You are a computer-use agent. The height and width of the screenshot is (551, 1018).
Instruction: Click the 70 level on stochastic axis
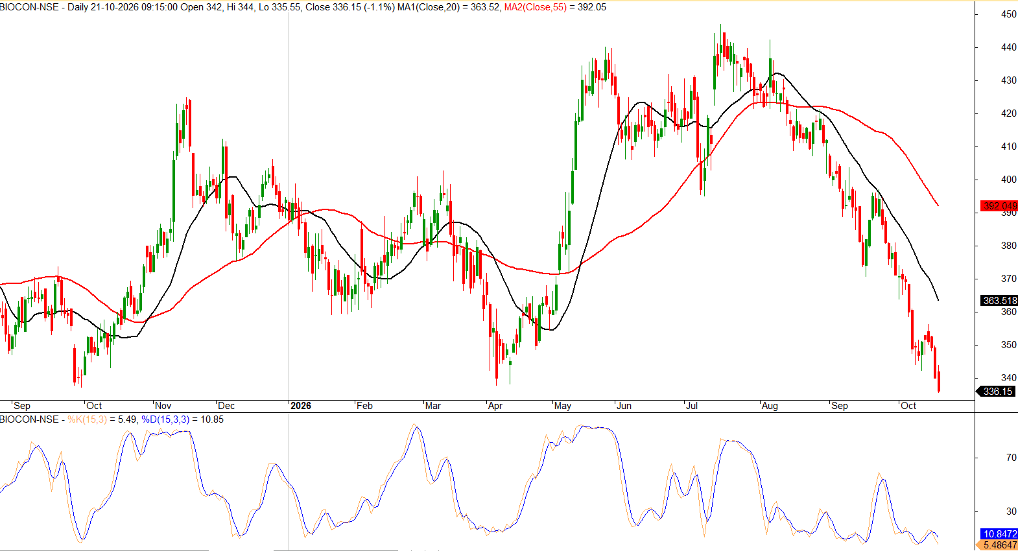coord(1012,458)
